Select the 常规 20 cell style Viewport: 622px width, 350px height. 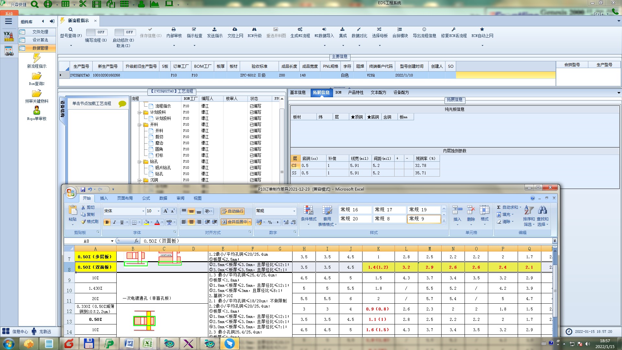pos(355,219)
